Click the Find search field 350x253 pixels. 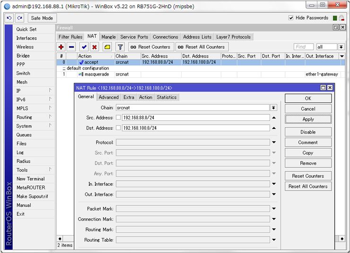(304, 47)
